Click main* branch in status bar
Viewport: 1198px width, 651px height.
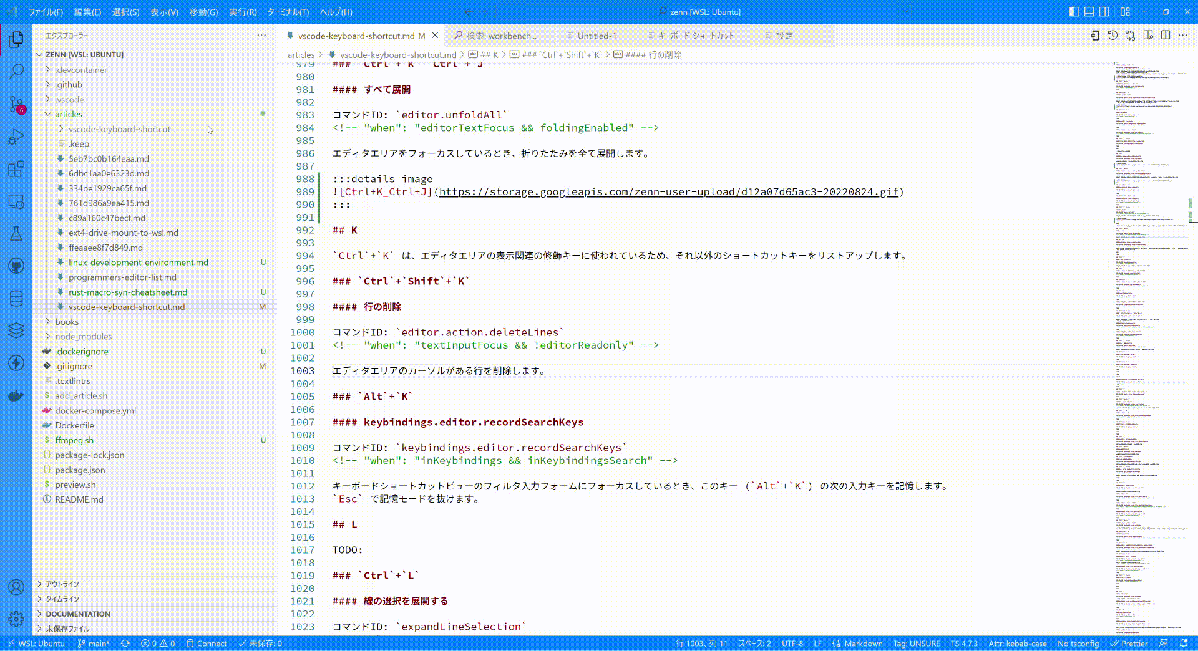(x=93, y=644)
